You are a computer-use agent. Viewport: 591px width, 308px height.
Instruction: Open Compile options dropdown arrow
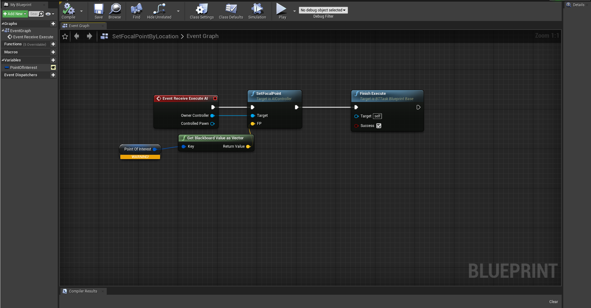point(81,11)
